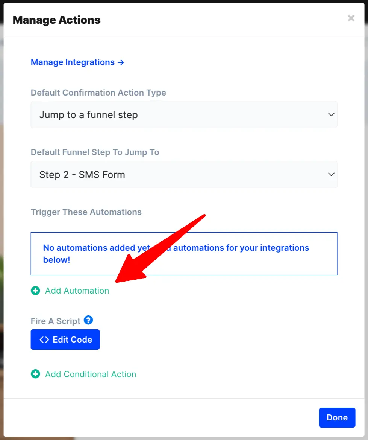368x440 pixels.
Task: Open the Default Confirmation Action Type dropdown
Action: 184,114
